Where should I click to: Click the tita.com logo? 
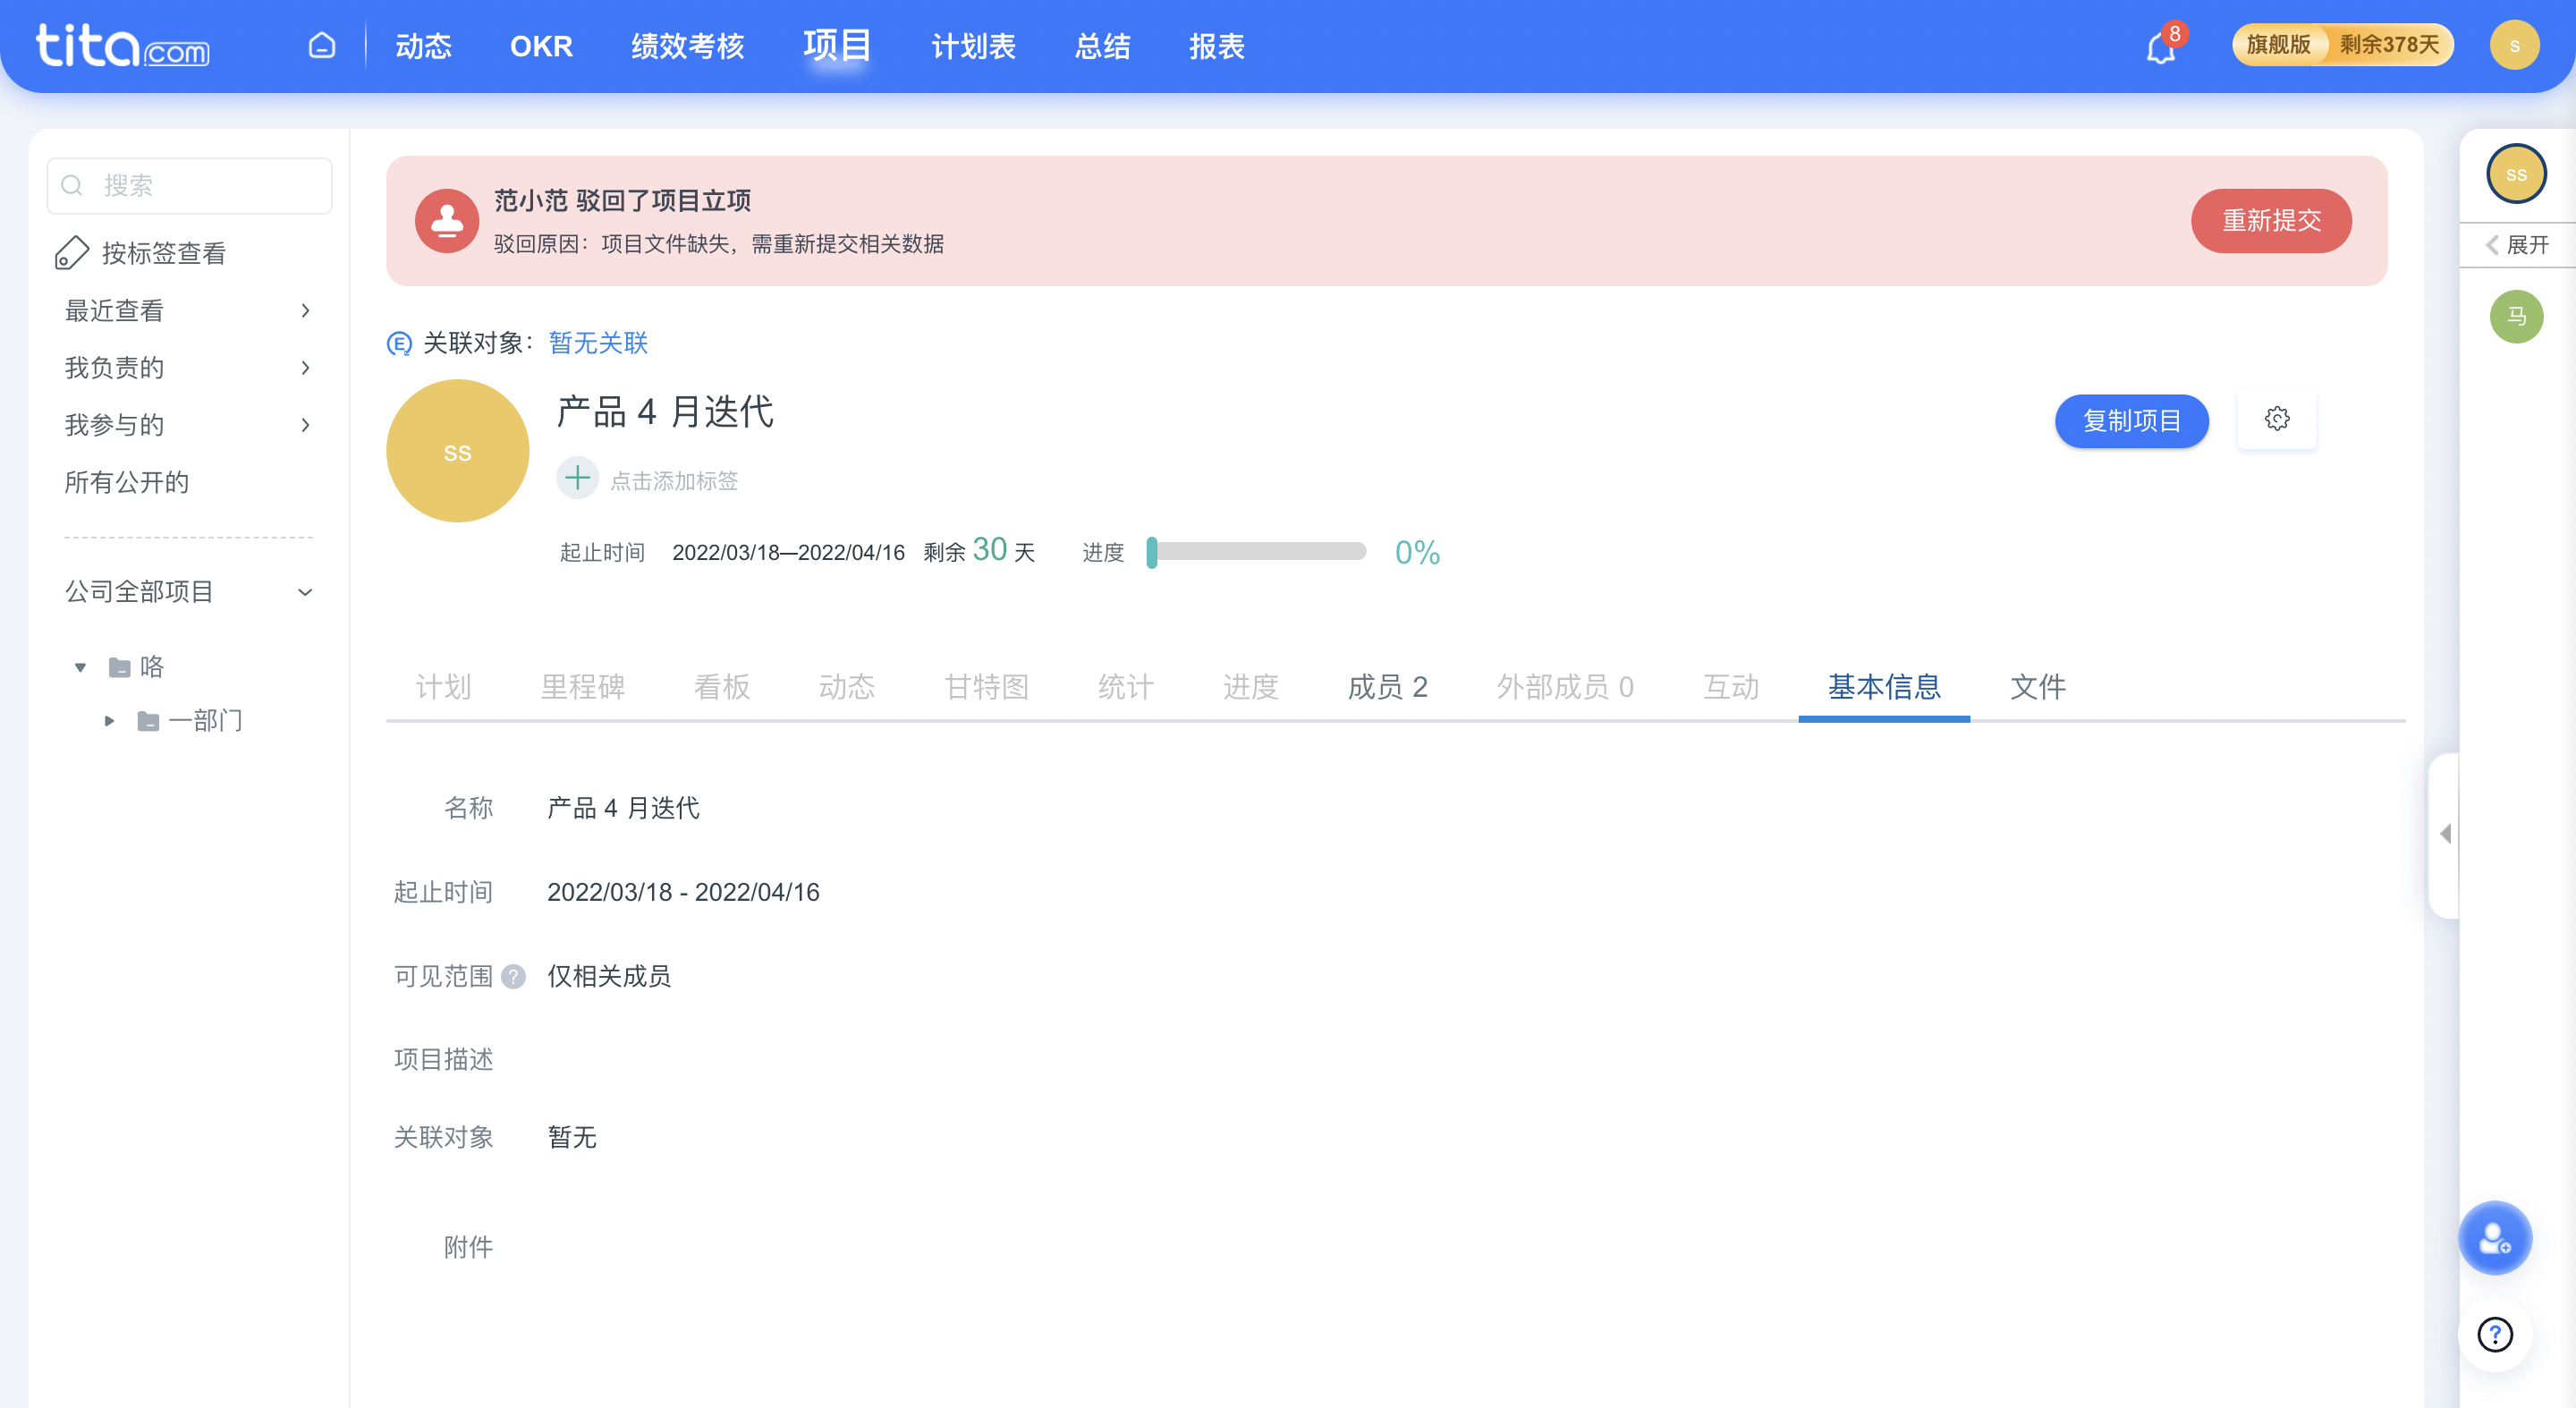click(122, 46)
